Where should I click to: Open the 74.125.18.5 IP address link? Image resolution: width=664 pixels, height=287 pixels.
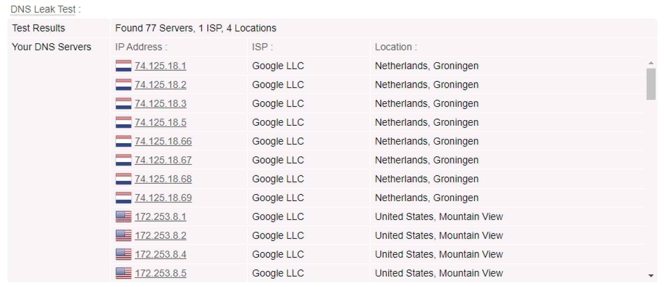(161, 123)
